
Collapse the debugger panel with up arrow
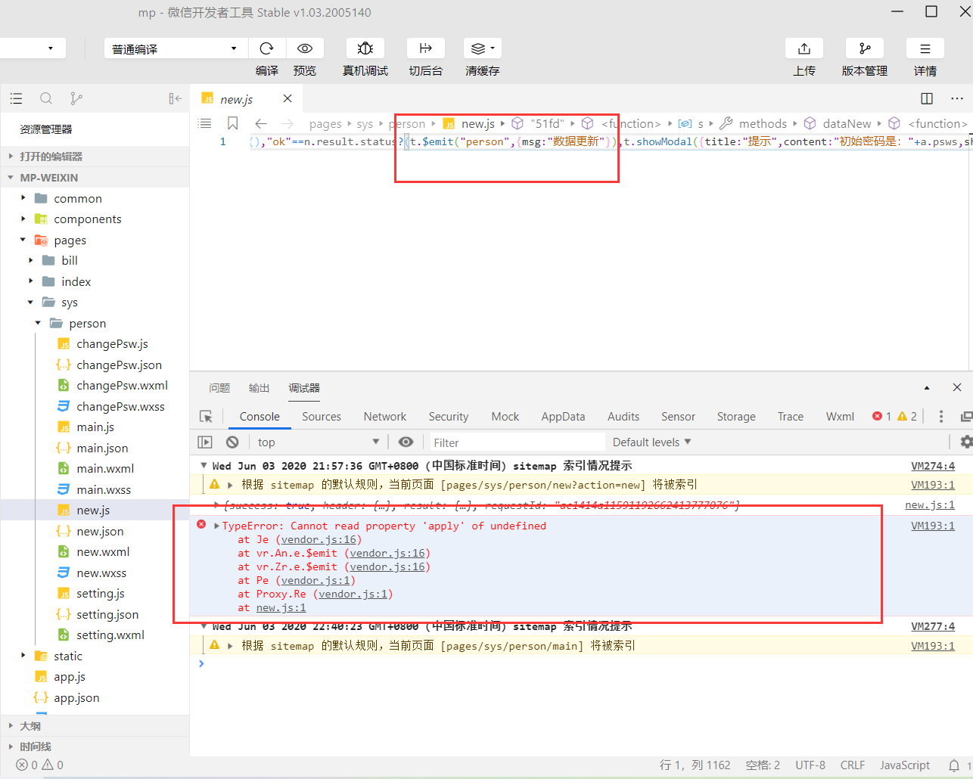point(927,387)
